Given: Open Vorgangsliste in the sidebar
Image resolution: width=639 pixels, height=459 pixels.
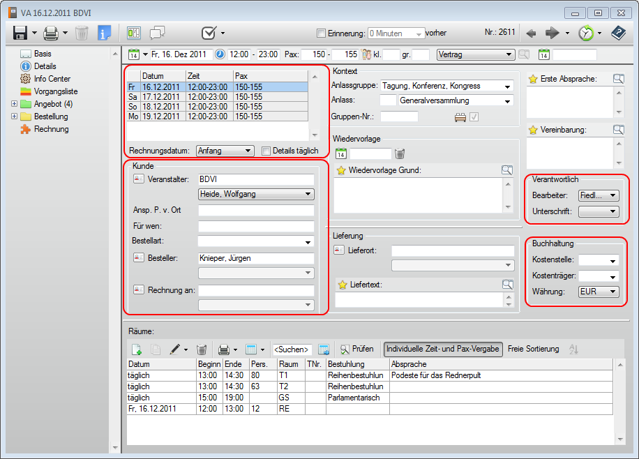Looking at the screenshot, I should point(55,91).
